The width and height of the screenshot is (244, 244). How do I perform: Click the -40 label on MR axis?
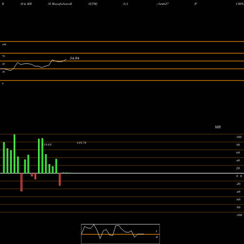pos(238,192)
